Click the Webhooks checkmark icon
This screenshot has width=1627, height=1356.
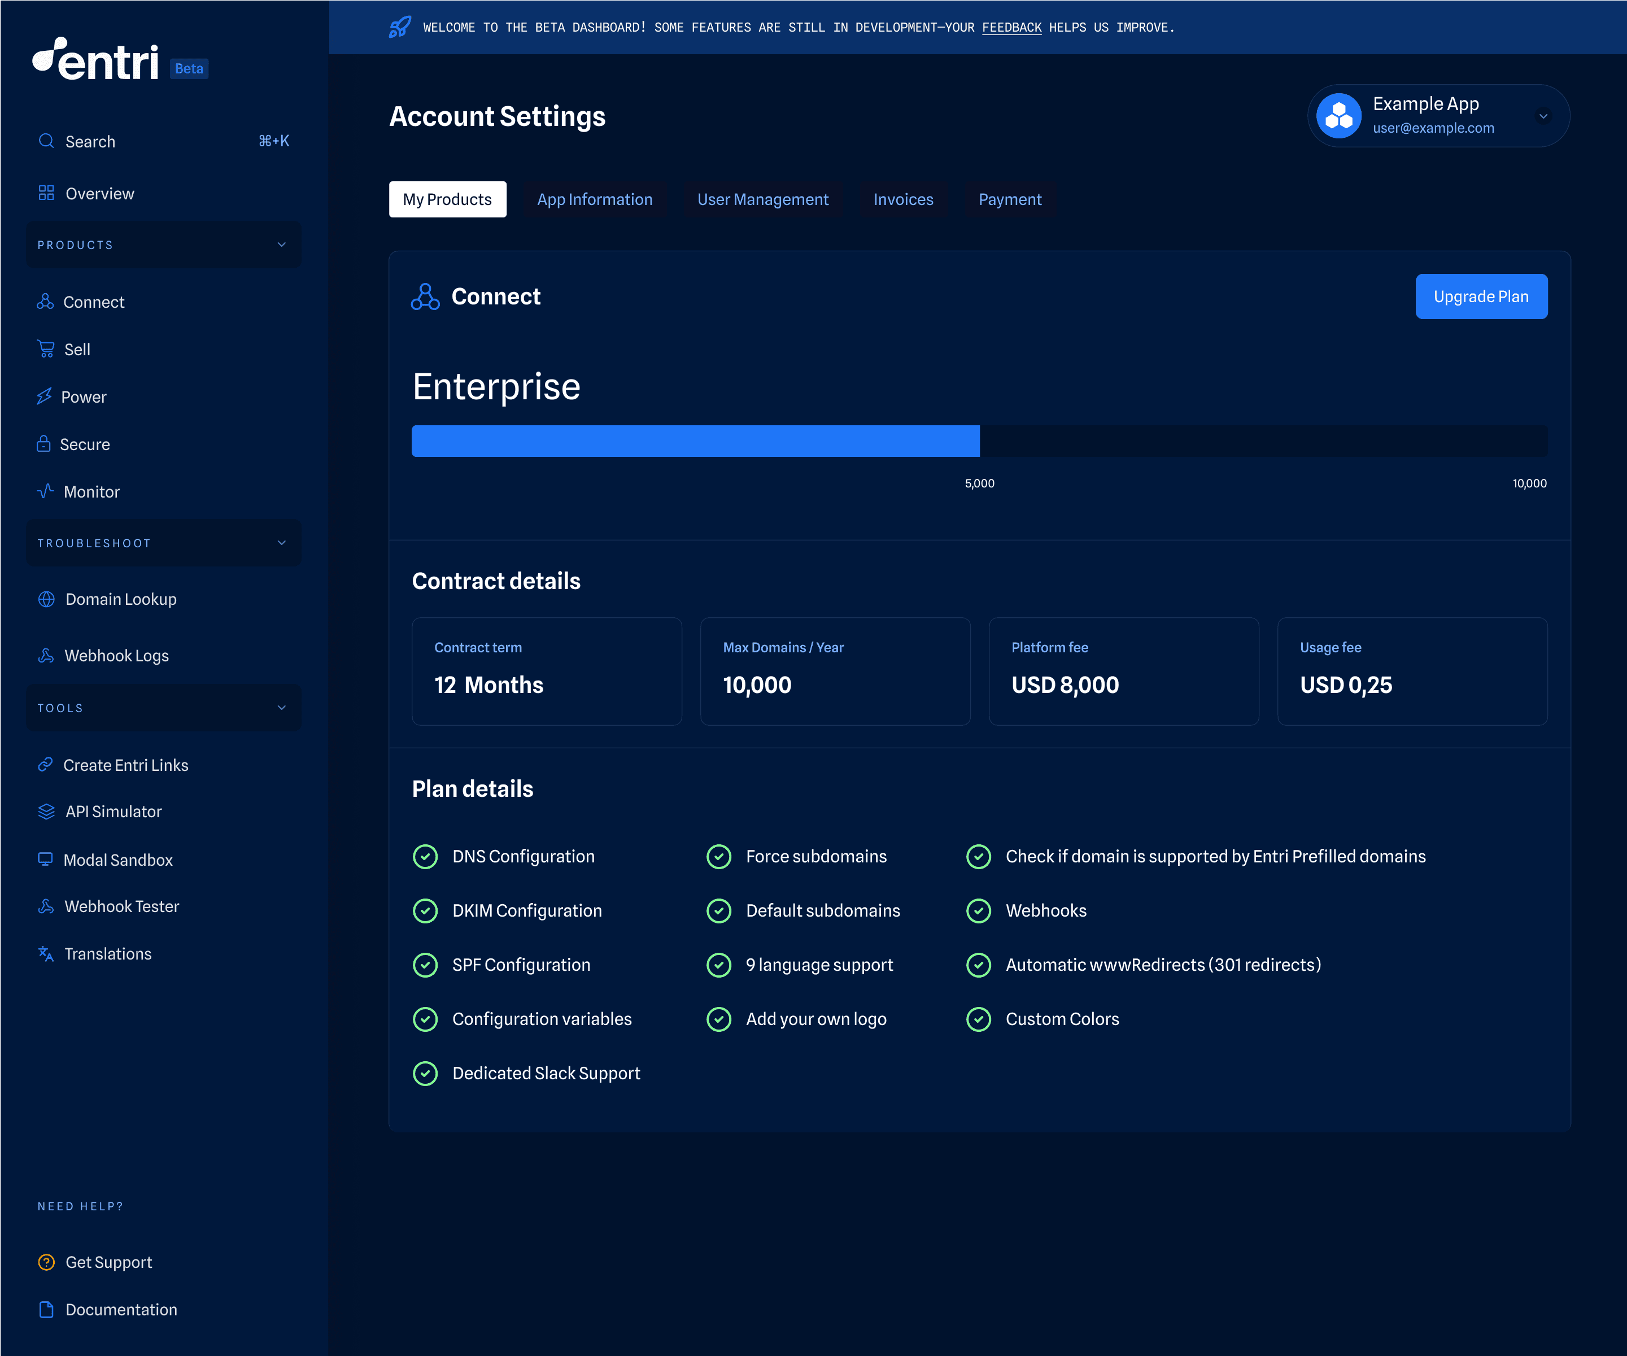click(979, 910)
